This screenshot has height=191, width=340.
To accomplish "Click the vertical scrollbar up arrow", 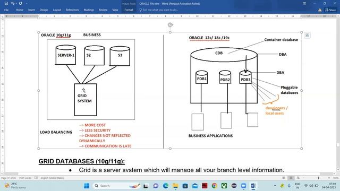I will 338,16.
